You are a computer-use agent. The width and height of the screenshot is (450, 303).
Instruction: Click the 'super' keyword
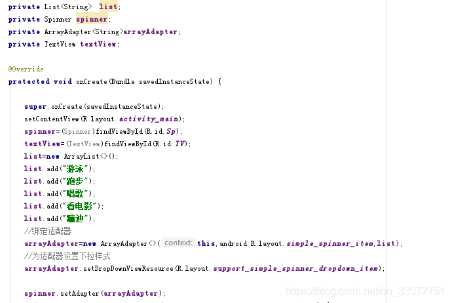35,107
